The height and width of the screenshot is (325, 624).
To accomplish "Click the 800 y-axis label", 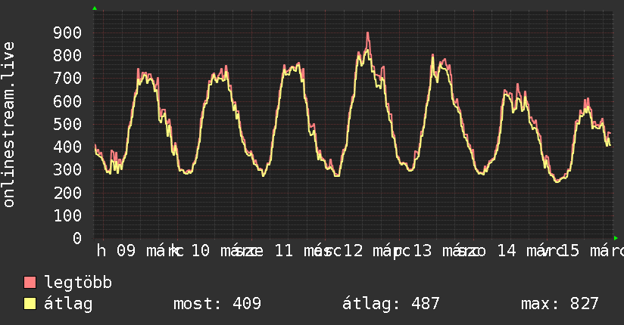I will point(67,56).
